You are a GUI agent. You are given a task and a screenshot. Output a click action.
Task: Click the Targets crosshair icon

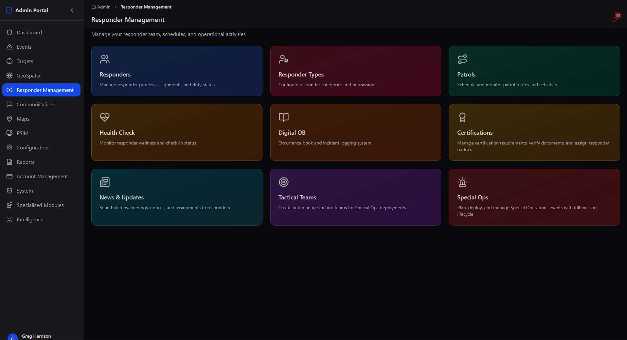(9, 61)
